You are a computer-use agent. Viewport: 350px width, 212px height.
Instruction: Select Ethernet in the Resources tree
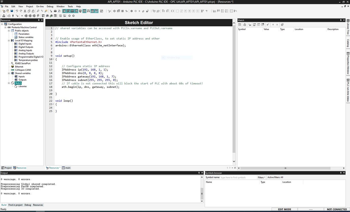(19, 67)
